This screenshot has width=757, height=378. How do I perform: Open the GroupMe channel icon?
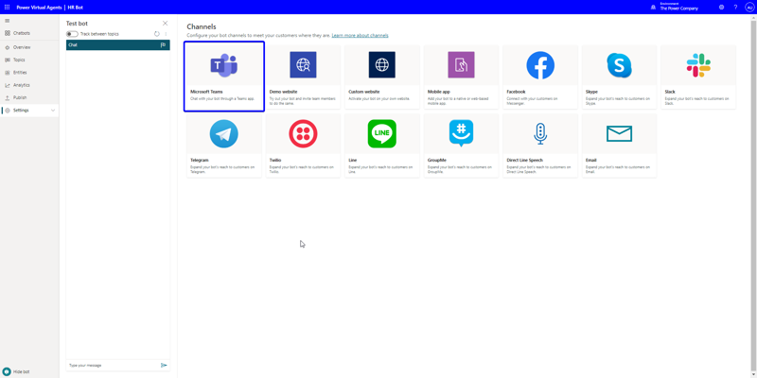461,133
